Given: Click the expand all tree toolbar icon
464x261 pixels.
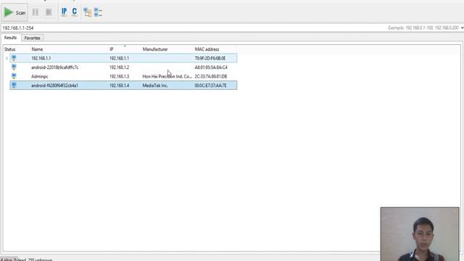Looking at the screenshot, I should (x=87, y=12).
